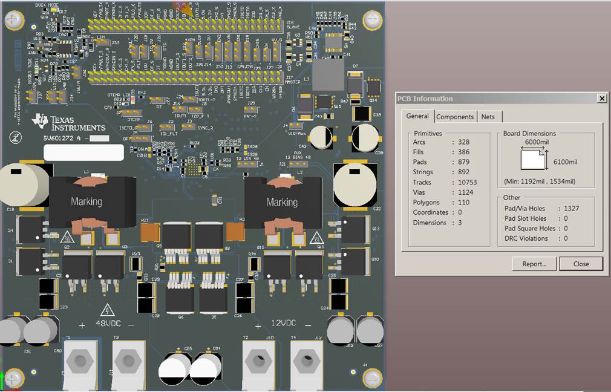611x392 pixels.
Task: Select the General tab
Action: pos(417,116)
